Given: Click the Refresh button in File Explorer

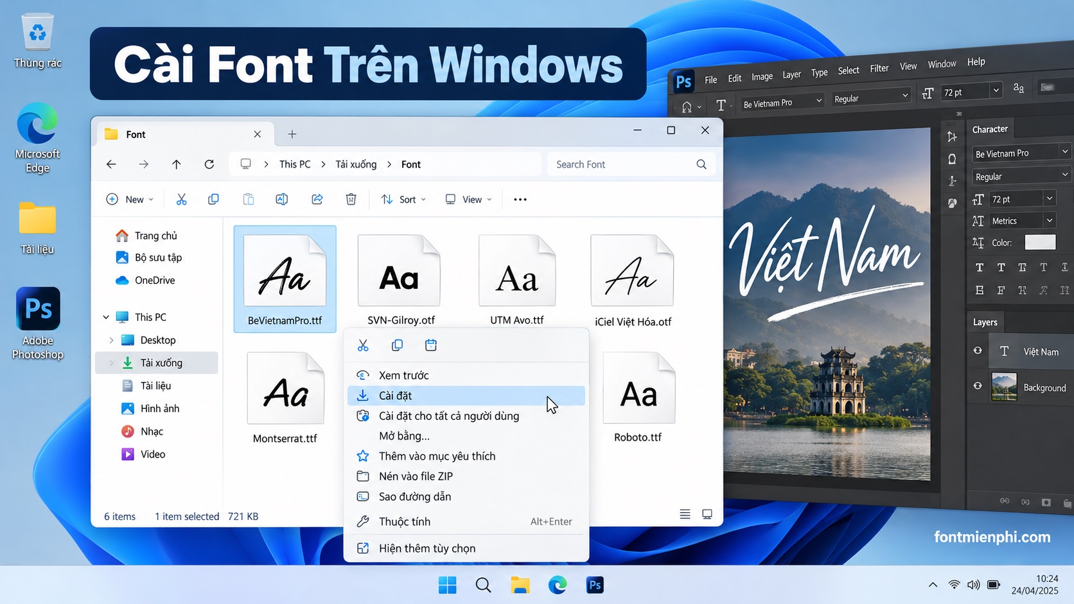Looking at the screenshot, I should [x=209, y=164].
